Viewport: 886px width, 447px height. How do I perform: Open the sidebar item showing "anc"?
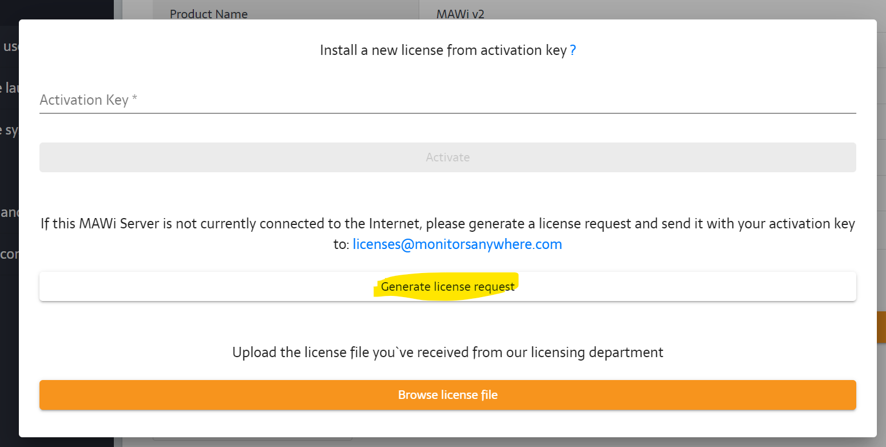tap(9, 213)
